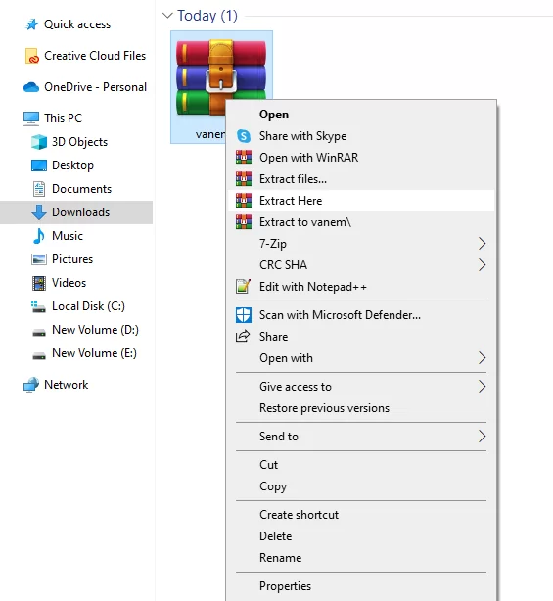The image size is (553, 601).
Task: Click the vanem file name label
Action: [x=210, y=134]
